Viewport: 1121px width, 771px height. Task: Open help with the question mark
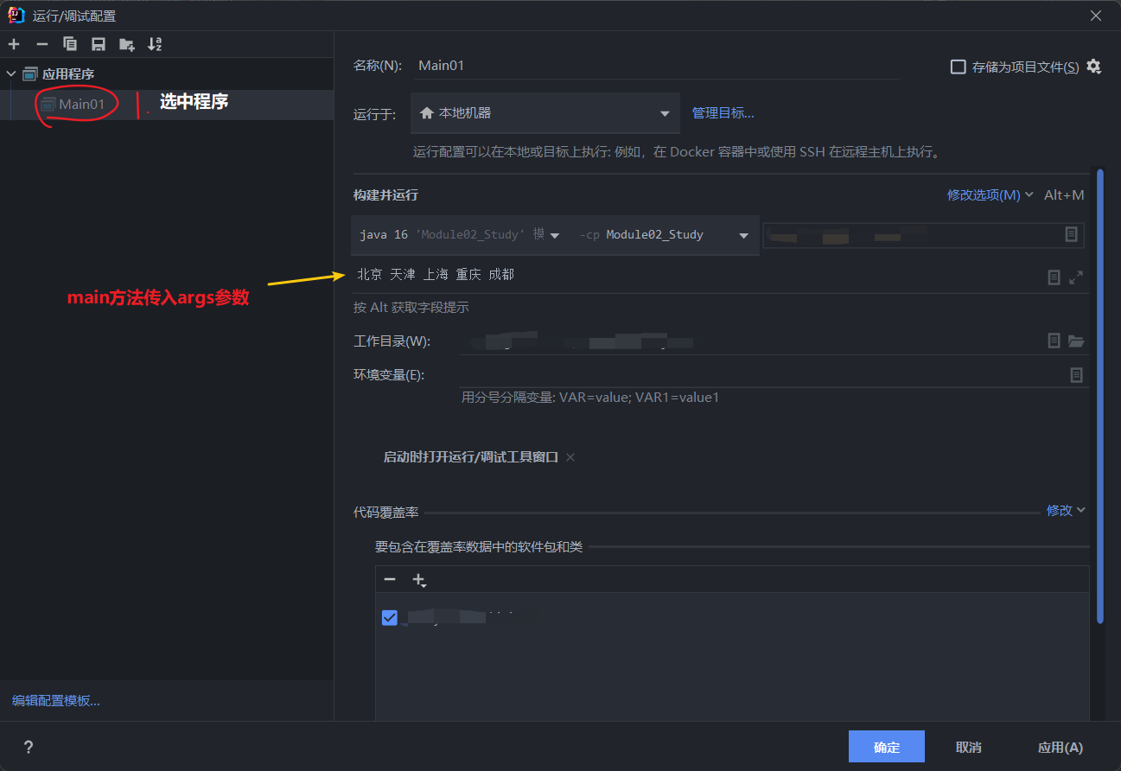(x=29, y=748)
